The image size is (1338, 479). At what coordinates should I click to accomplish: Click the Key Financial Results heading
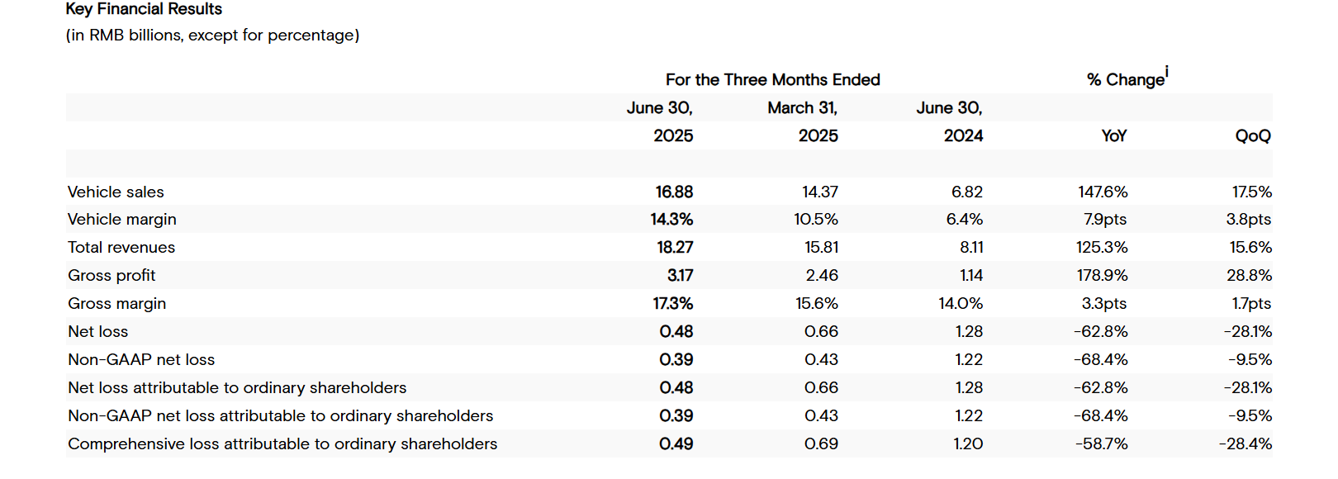pyautogui.click(x=144, y=9)
